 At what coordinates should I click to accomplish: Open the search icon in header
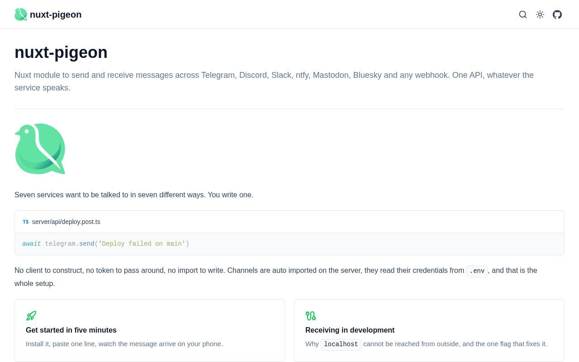[x=523, y=14]
